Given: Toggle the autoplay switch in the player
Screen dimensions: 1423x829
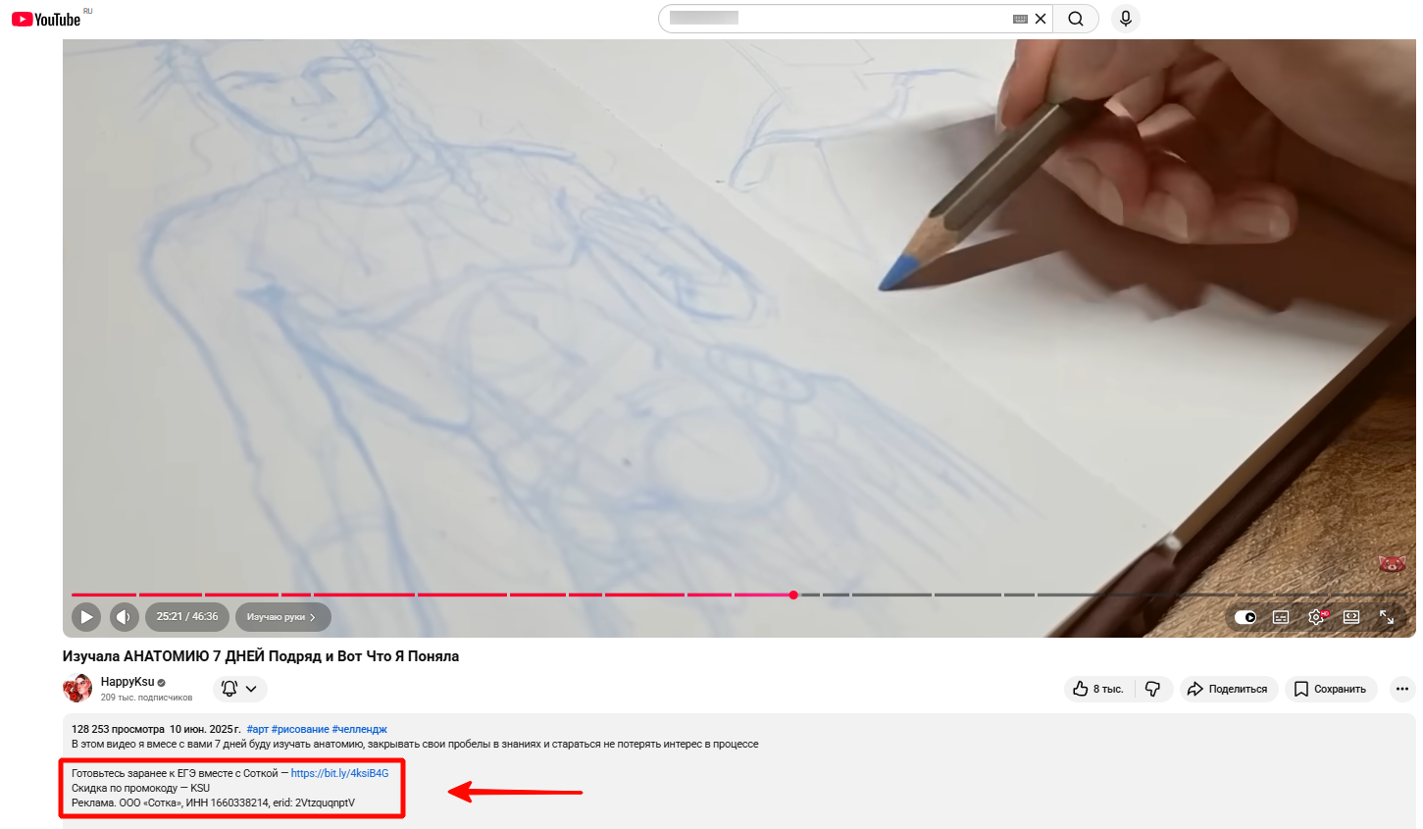Looking at the screenshot, I should pos(1245,617).
